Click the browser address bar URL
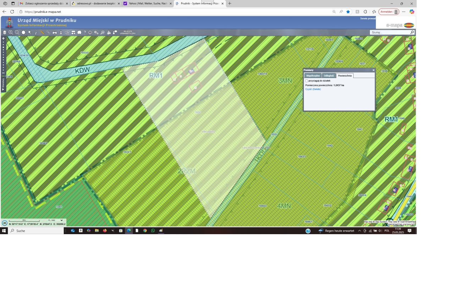 tap(43, 12)
